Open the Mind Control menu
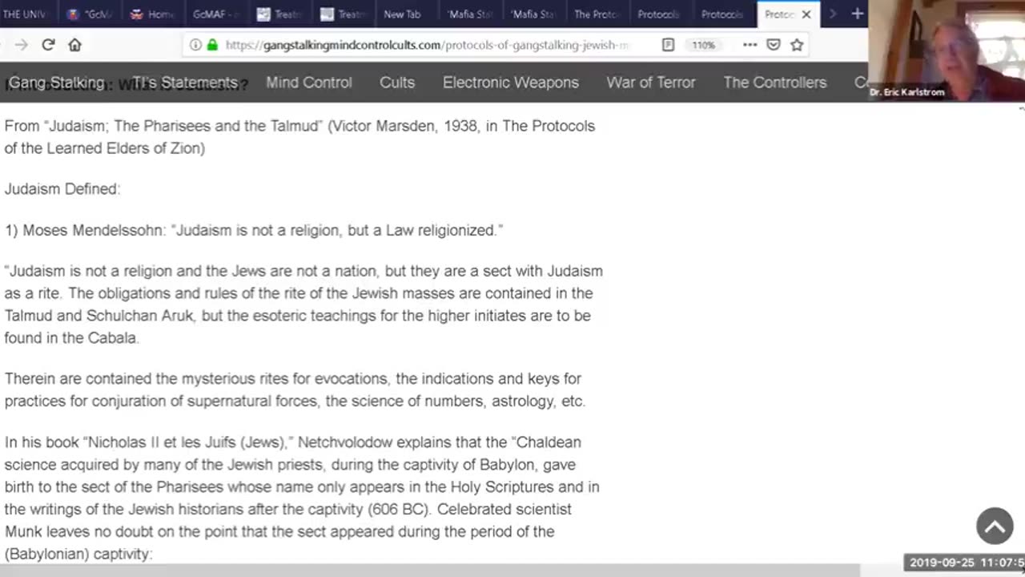This screenshot has width=1025, height=577. (x=309, y=83)
